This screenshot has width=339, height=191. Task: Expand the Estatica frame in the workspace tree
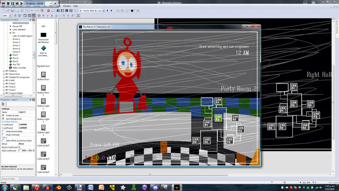4,71
